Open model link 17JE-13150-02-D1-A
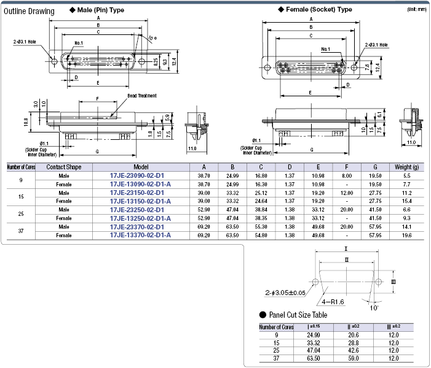This screenshot has width=431, height=368. 140,201
